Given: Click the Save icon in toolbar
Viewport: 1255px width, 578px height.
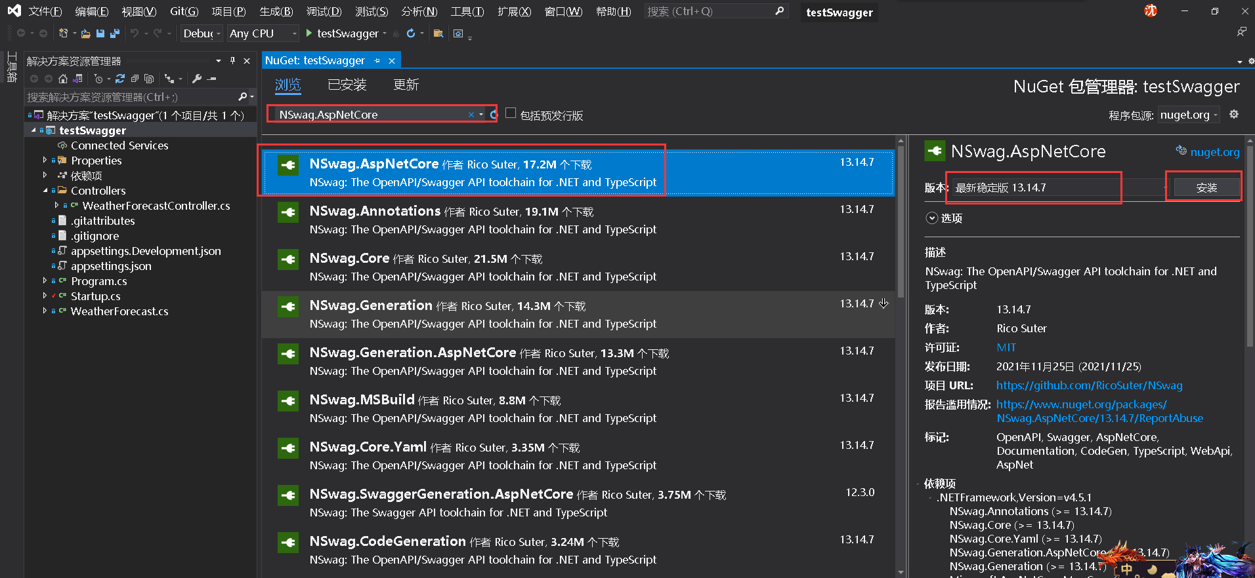Looking at the screenshot, I should click(x=100, y=33).
